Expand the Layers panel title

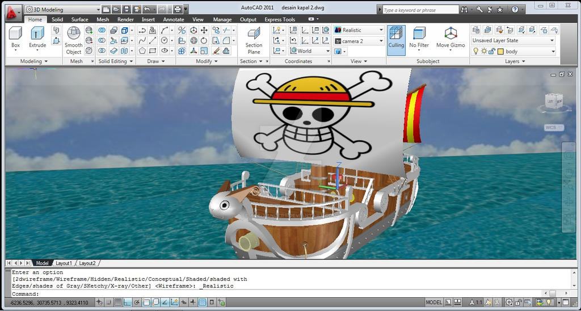click(515, 61)
